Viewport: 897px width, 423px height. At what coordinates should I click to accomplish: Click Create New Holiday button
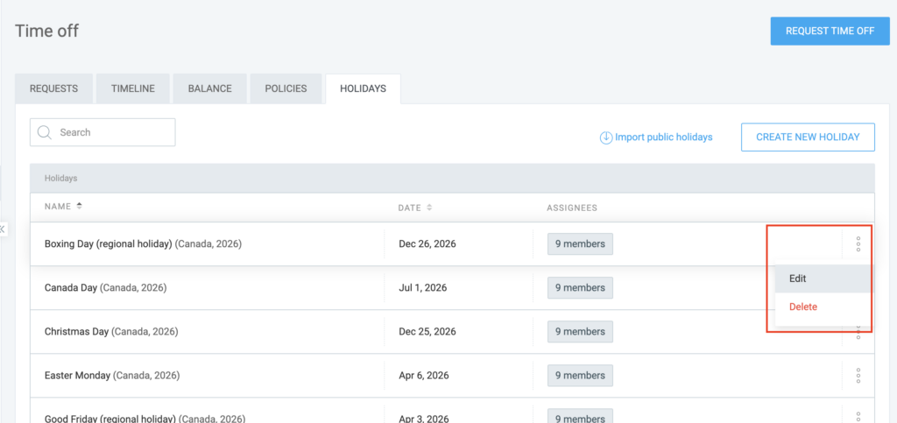point(808,137)
